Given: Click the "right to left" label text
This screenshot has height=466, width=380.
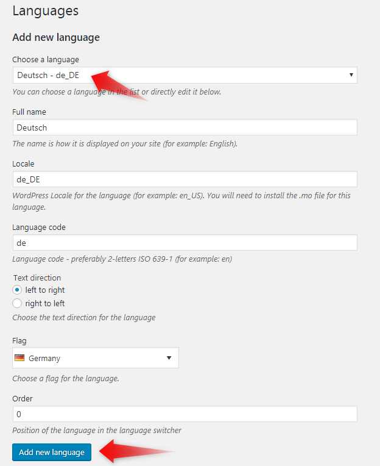Looking at the screenshot, I should 45,303.
